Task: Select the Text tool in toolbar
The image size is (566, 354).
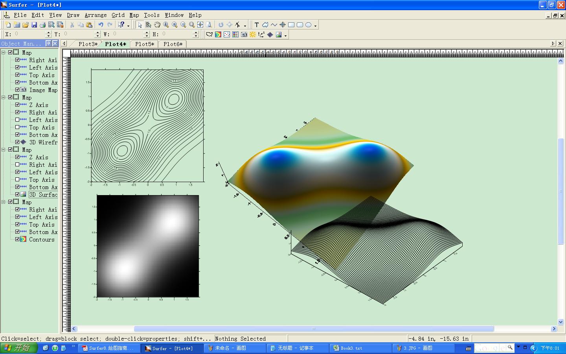Action: (257, 25)
